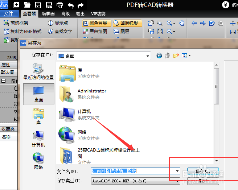Select the Administrator folder in list
The height and width of the screenshot is (190, 238).
tap(83, 94)
